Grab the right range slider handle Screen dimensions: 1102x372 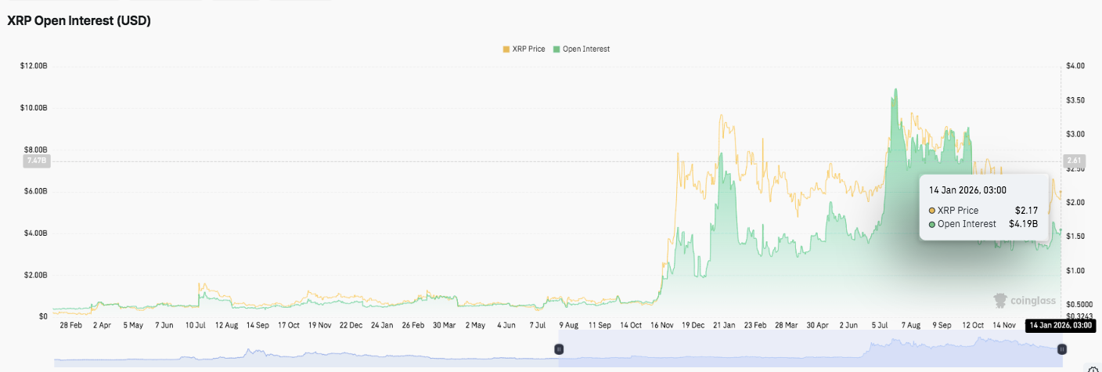point(1063,350)
